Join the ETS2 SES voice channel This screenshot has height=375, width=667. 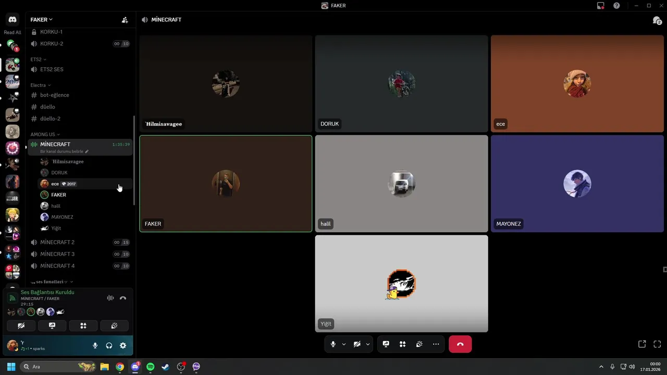pos(79,69)
